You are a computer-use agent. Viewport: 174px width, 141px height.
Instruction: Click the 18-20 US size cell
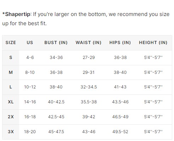click(30, 132)
